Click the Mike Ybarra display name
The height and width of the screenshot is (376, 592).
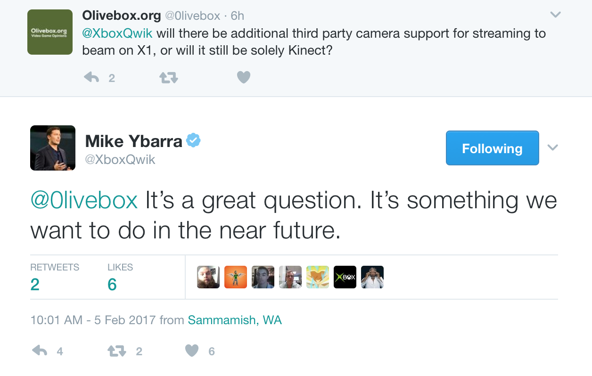[133, 140]
